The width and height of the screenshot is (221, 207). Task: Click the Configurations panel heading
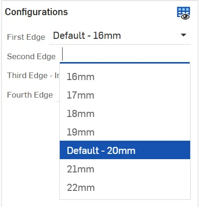click(x=37, y=12)
